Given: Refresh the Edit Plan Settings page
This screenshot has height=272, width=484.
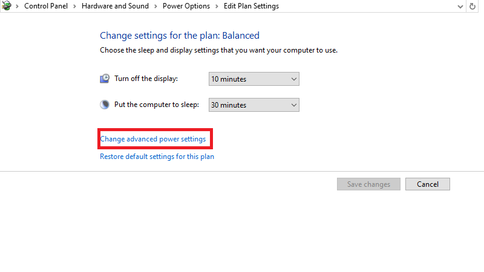Looking at the screenshot, I should 473,6.
